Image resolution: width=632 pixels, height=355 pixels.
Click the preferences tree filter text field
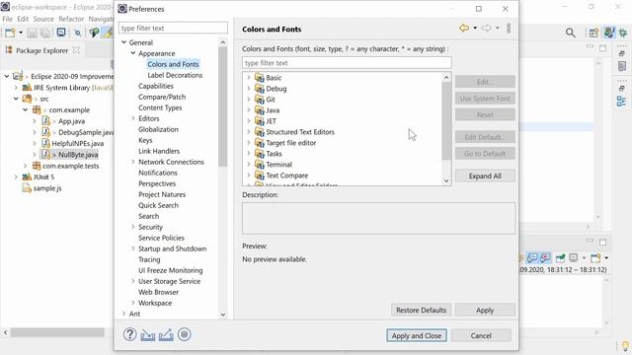(x=173, y=29)
